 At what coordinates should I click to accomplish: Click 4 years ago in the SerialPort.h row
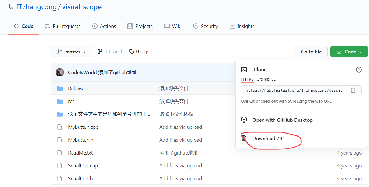[349, 179]
